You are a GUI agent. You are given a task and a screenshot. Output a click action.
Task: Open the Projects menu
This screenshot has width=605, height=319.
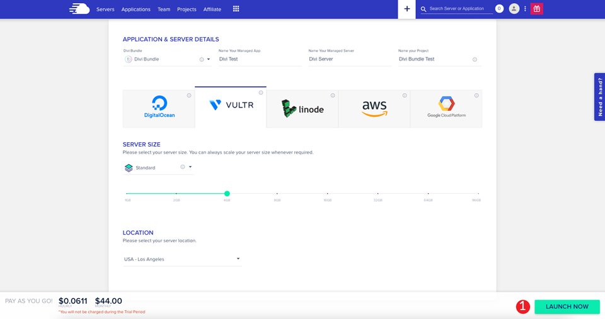coord(187,9)
